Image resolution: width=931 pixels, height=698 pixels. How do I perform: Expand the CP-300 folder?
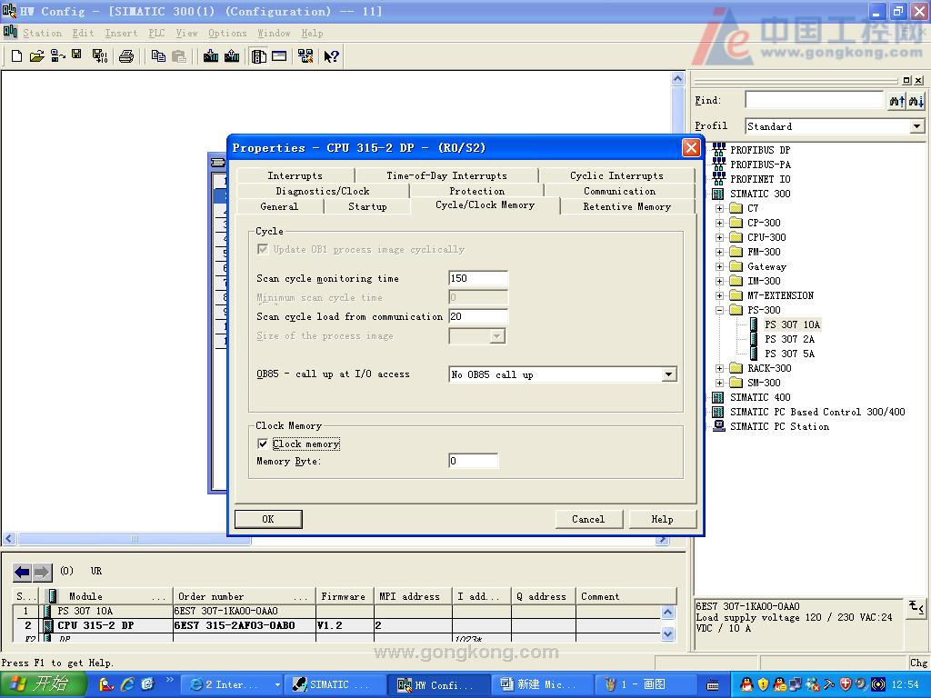click(x=720, y=224)
